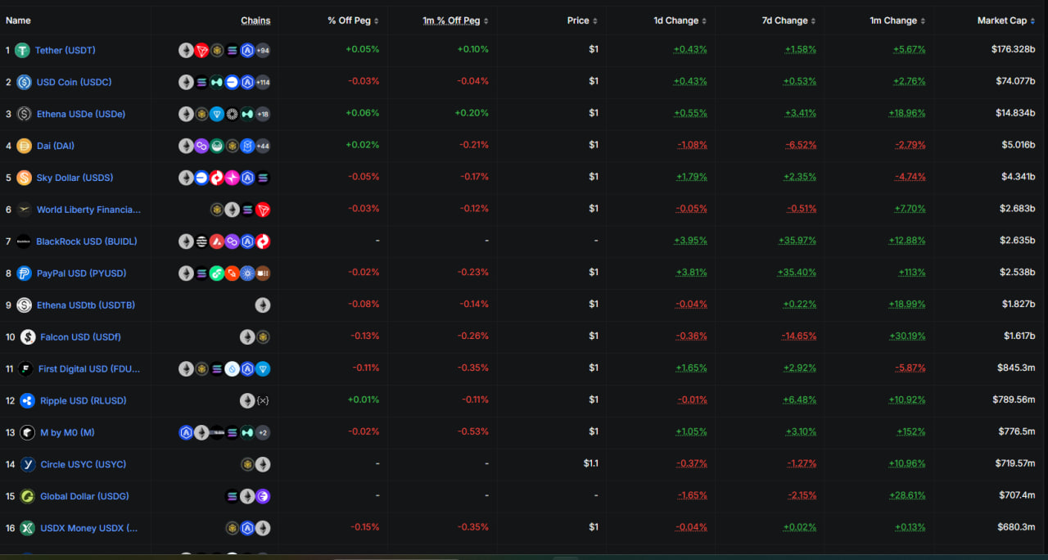Click the underlined Chains column header
Image resolution: width=1048 pixels, height=560 pixels.
pyautogui.click(x=255, y=20)
